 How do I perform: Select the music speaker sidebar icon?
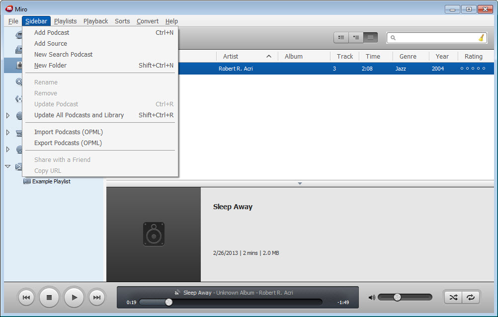(x=20, y=66)
